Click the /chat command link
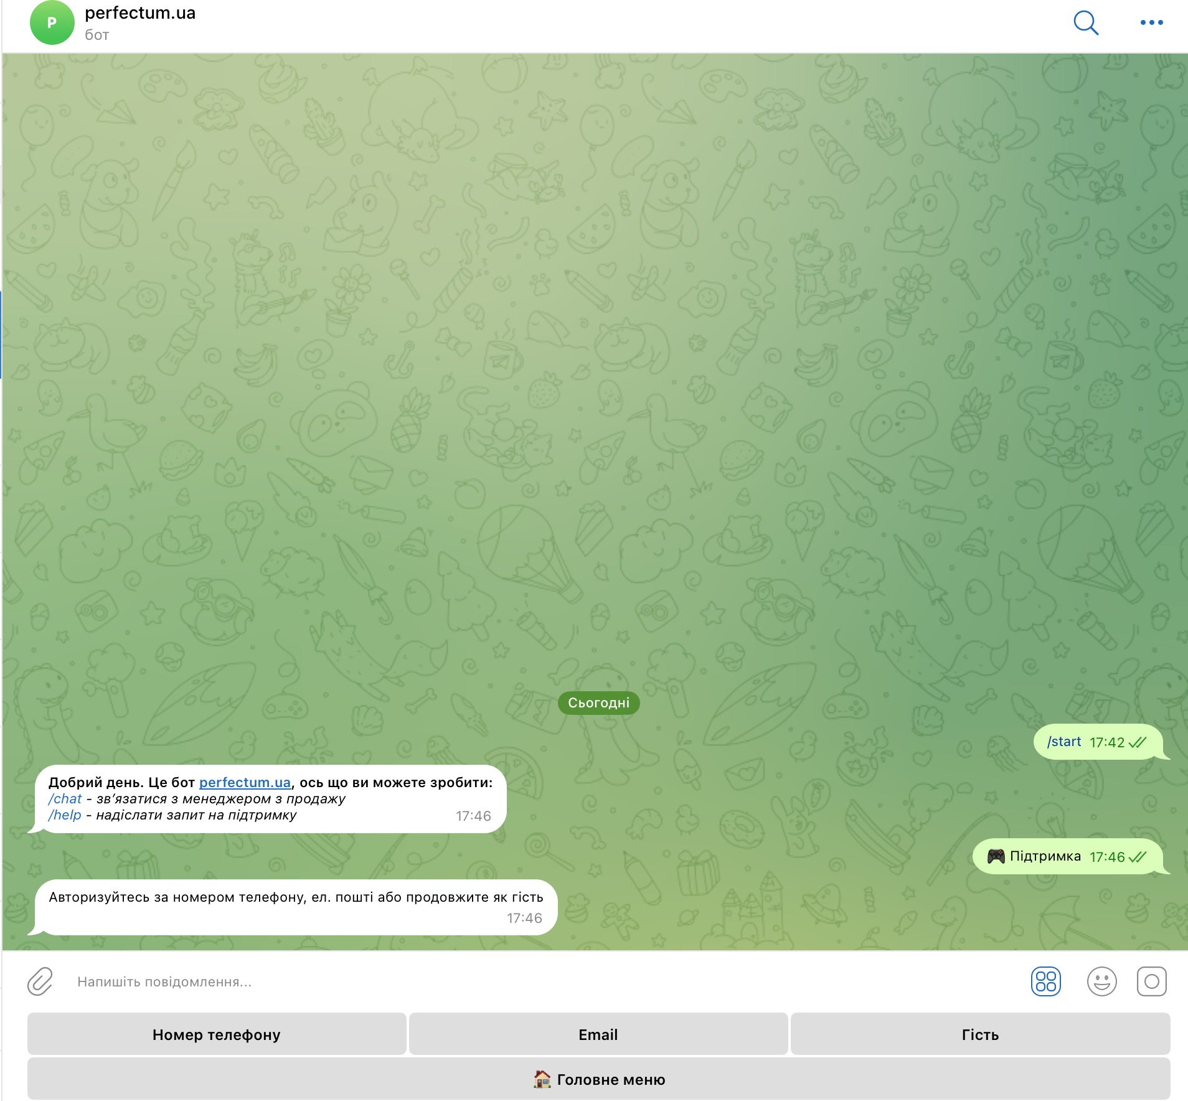The width and height of the screenshot is (1188, 1101). point(65,798)
